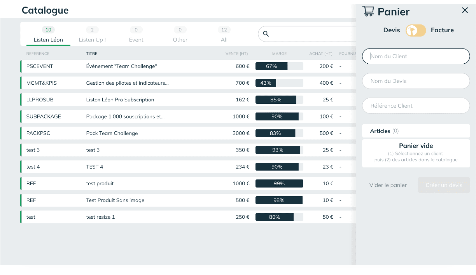This screenshot has width=476, height=275.
Task: Click the 500 € purchase price for PACKPSC
Action: tap(327, 133)
